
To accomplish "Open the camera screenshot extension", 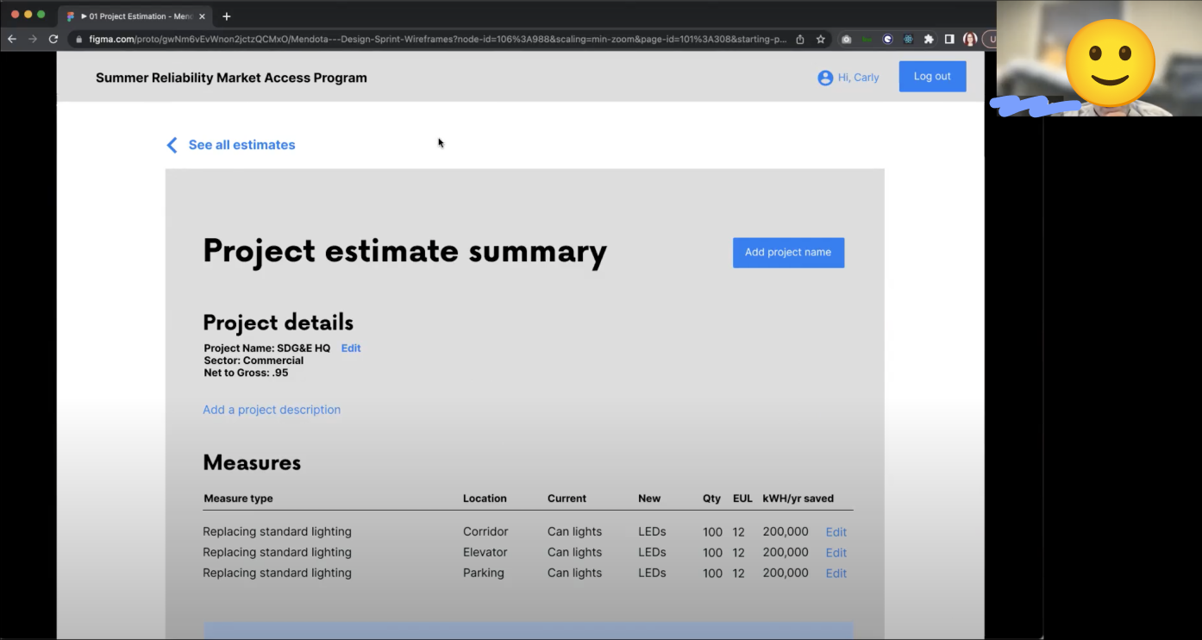I will click(x=847, y=39).
